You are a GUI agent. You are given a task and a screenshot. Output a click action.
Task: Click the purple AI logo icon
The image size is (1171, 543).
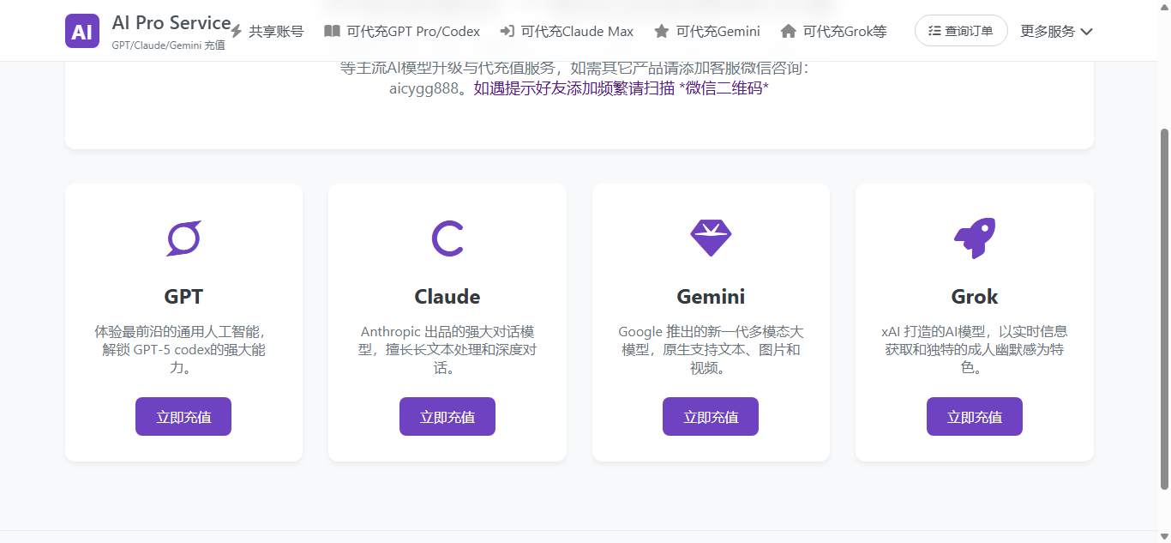82,31
